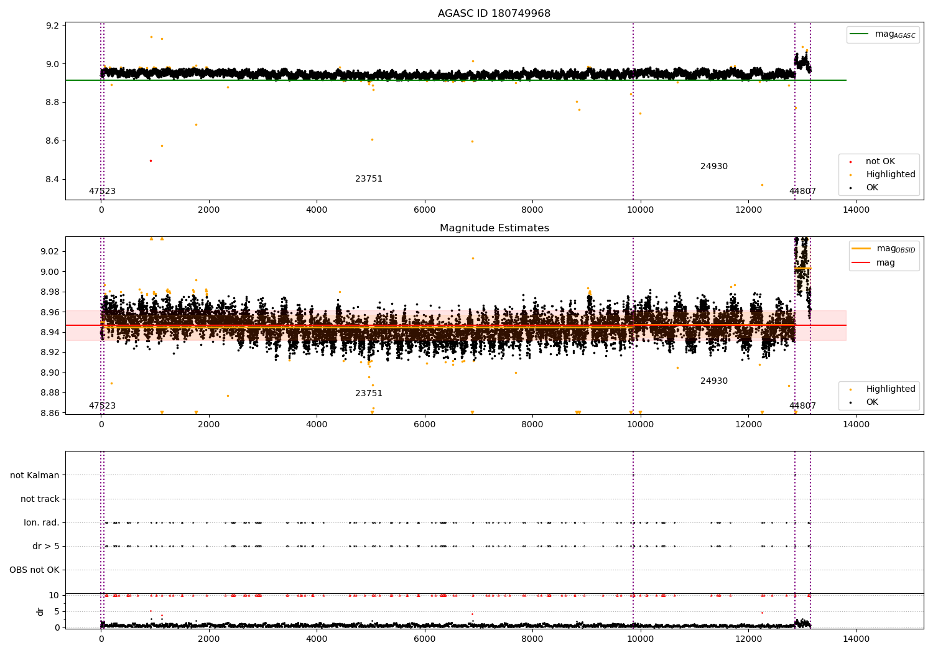
Task: Click OBSID label 44807 in AGASC ID plot
Action: tap(802, 192)
